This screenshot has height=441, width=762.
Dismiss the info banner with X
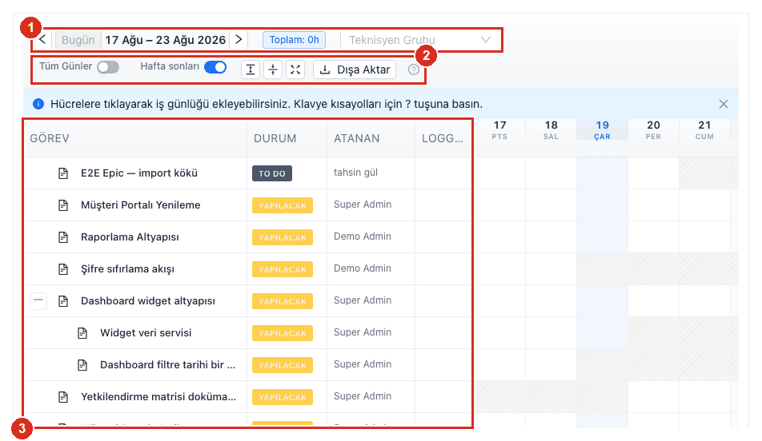click(723, 104)
